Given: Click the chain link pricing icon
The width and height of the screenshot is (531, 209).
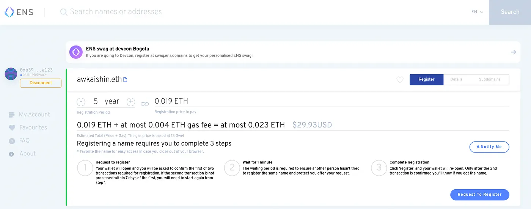Looking at the screenshot, I should tap(145, 103).
